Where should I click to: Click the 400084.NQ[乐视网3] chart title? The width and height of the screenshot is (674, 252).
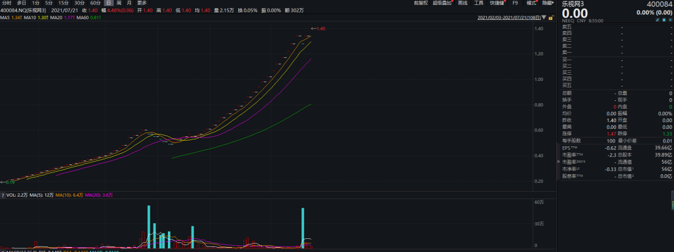pos(23,10)
